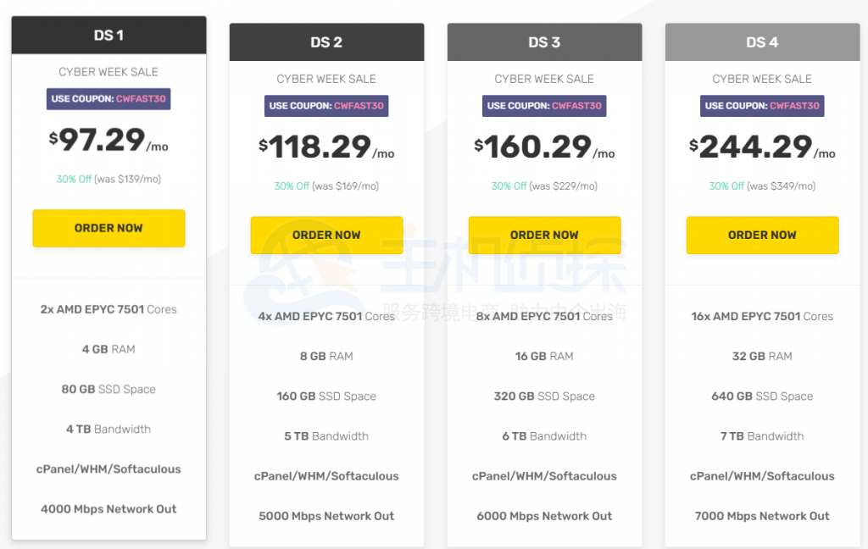Click the "8x AMD EPYC 7501 Cores" line

point(544,316)
